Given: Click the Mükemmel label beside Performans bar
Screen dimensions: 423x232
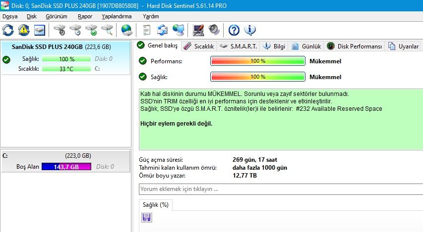Looking at the screenshot, I should tap(325, 61).
